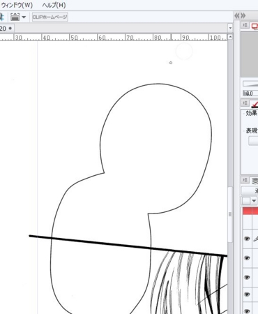
Task: Toggle visibility eye of the fourth layer
Action: point(247,294)
